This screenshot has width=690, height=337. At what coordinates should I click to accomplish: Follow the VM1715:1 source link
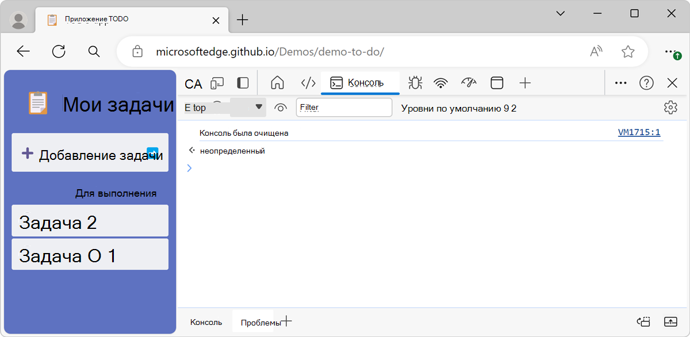[639, 132]
